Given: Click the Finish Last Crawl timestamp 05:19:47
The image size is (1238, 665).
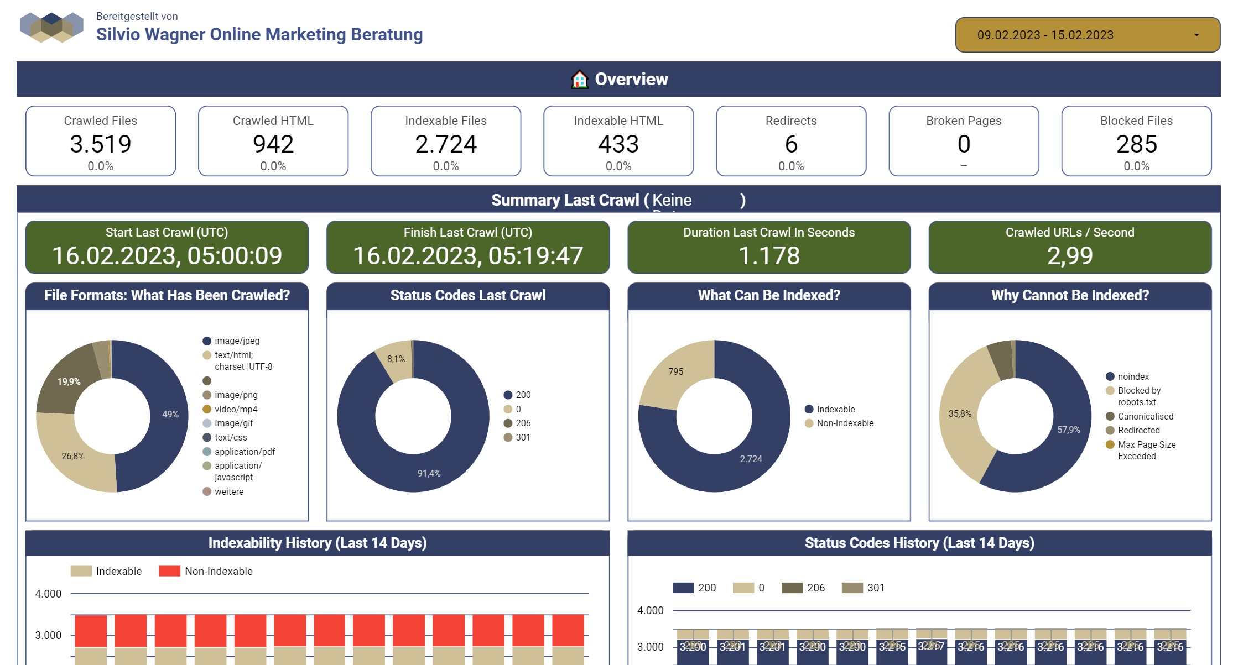Looking at the screenshot, I should click(x=468, y=255).
